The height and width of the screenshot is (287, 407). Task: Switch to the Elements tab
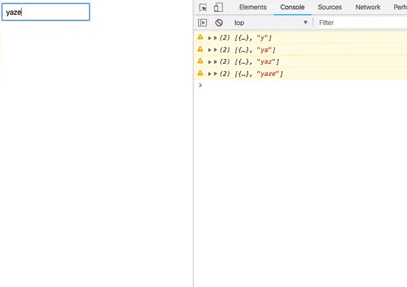252,8
